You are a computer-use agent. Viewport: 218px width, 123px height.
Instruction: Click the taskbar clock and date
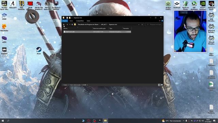(x=208, y=121)
